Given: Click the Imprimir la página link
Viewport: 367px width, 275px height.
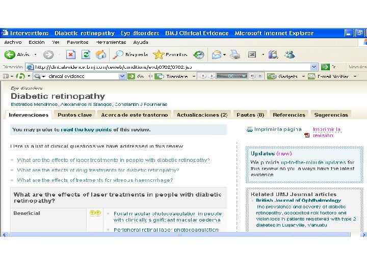Looking at the screenshot, I should click(278, 129).
